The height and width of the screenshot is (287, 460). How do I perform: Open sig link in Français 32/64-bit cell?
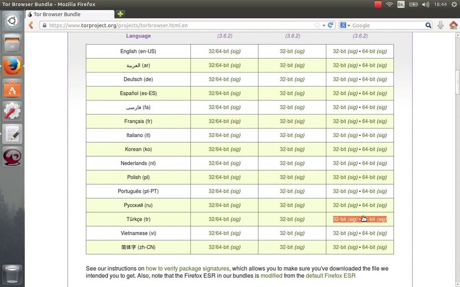tap(236, 121)
